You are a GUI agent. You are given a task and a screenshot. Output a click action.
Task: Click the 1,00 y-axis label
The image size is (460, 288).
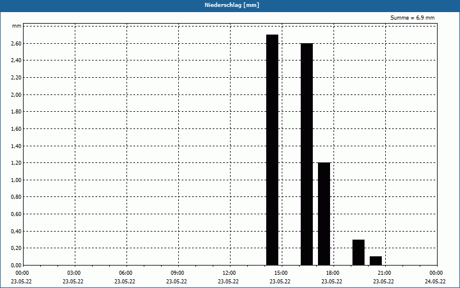tap(16, 180)
